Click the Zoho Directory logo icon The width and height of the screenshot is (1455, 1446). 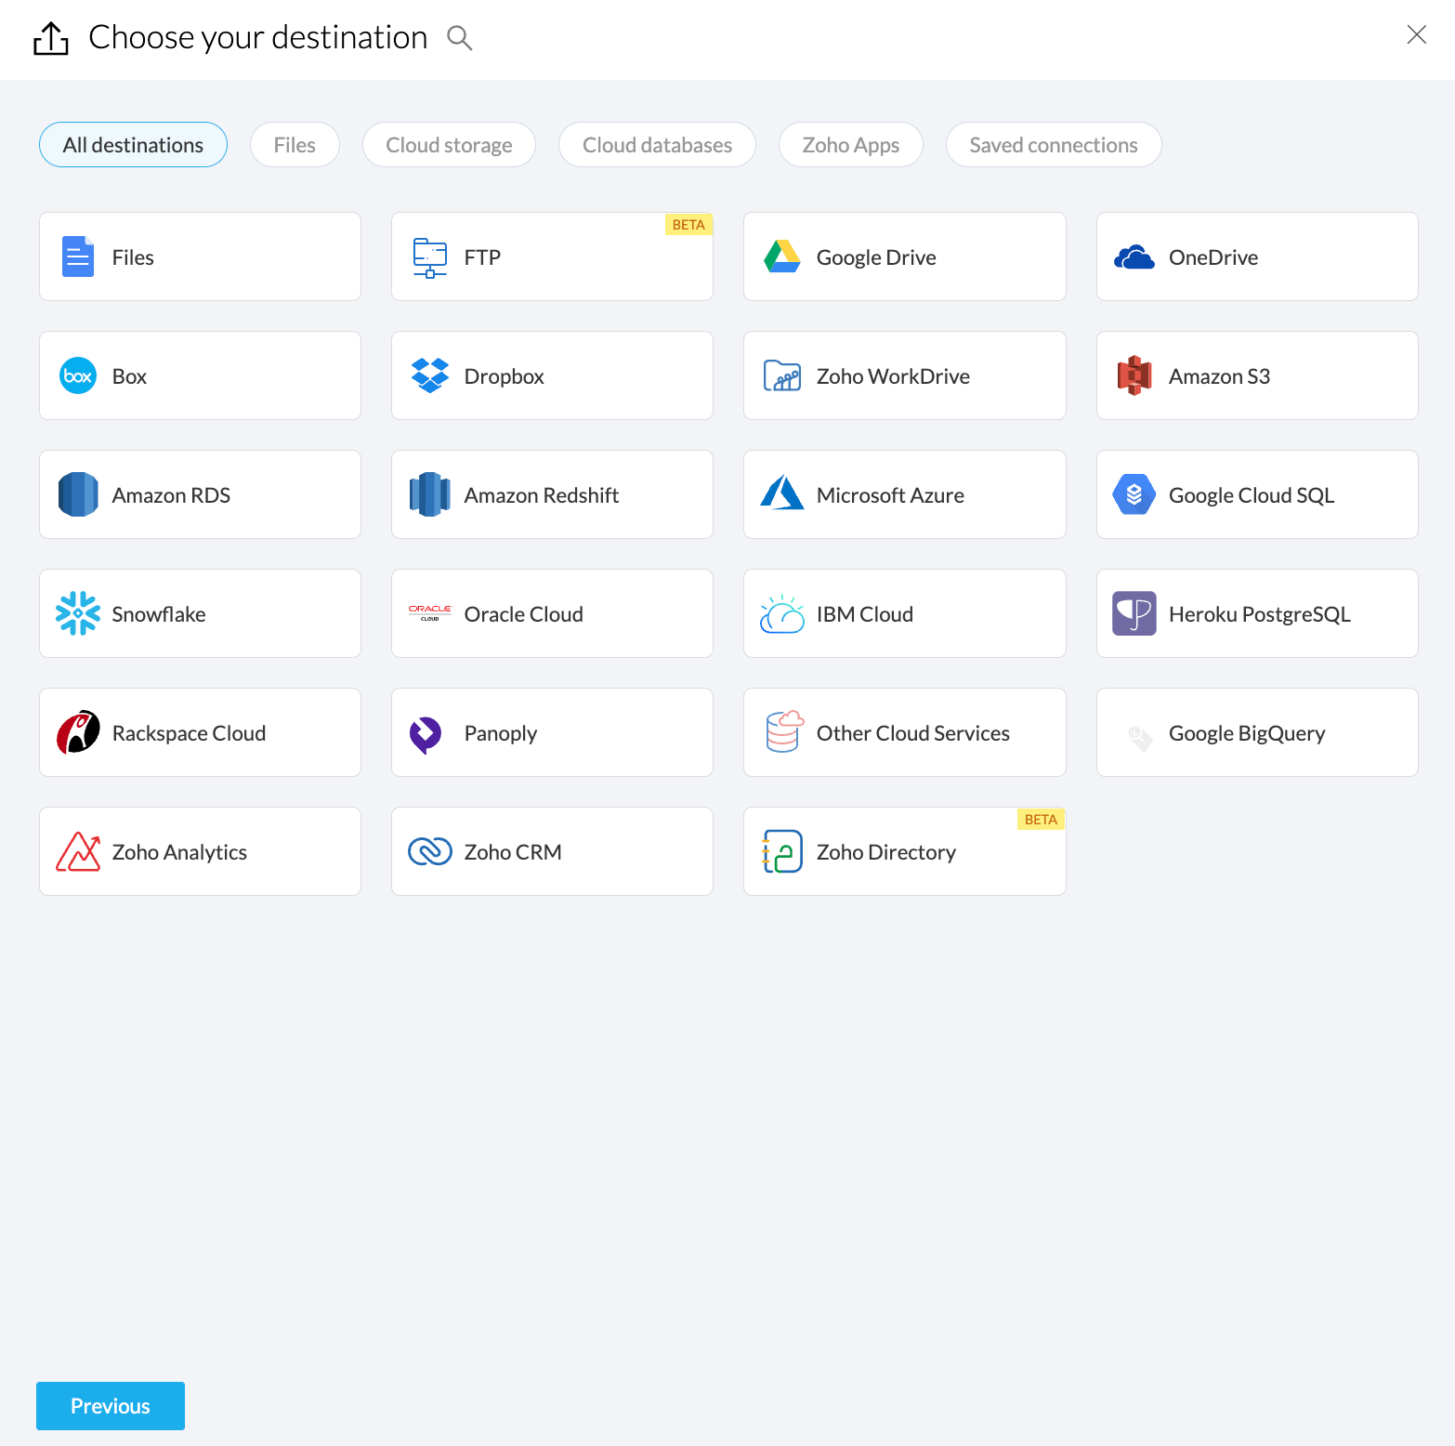click(782, 851)
